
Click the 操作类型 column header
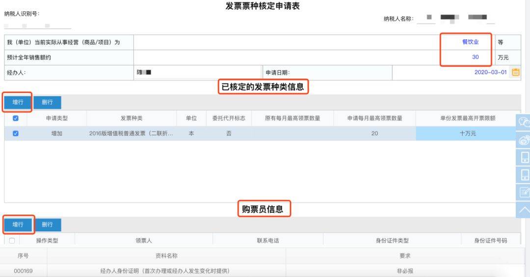47,241
